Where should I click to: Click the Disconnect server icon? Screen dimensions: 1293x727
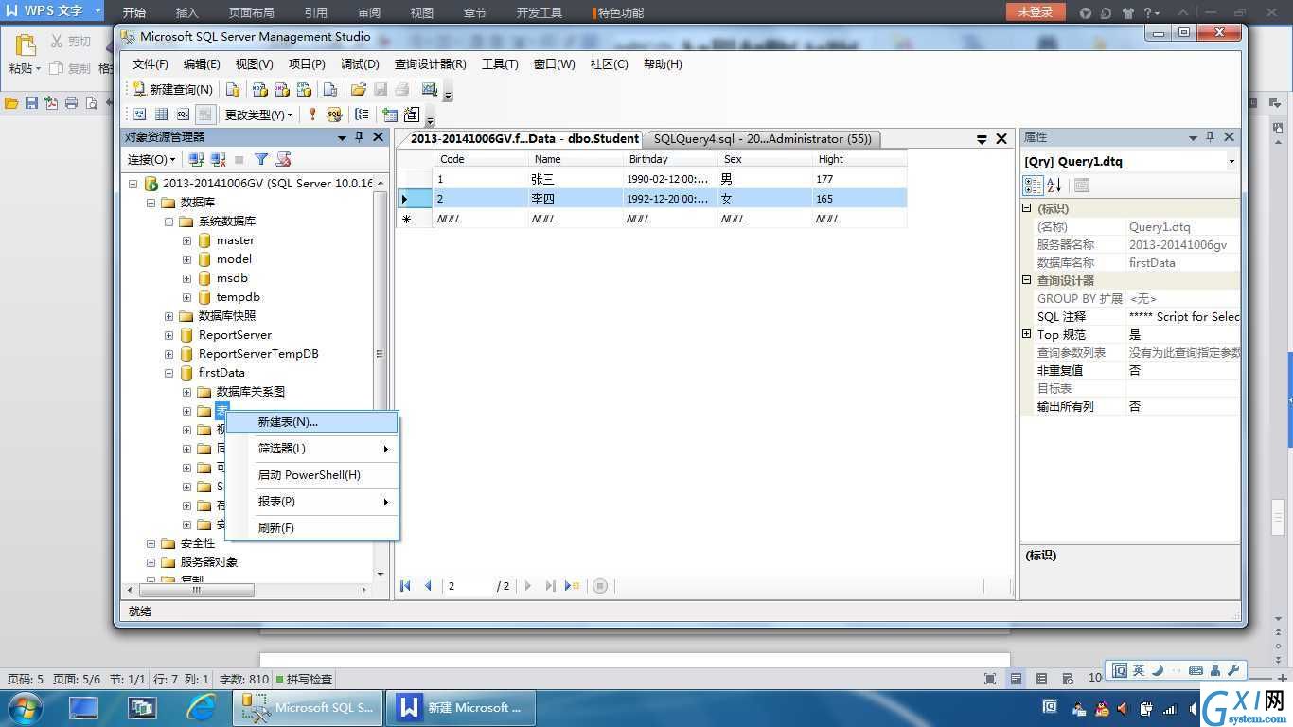[218, 160]
